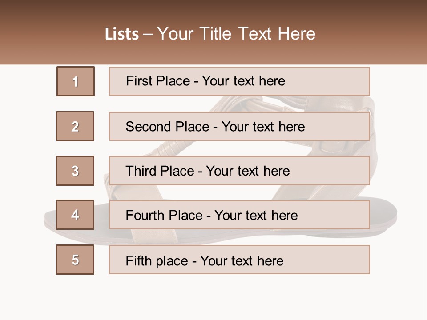This screenshot has height=320, width=427.
Task: Select "Your text here" in the Fifth place bar
Action: 242,260
